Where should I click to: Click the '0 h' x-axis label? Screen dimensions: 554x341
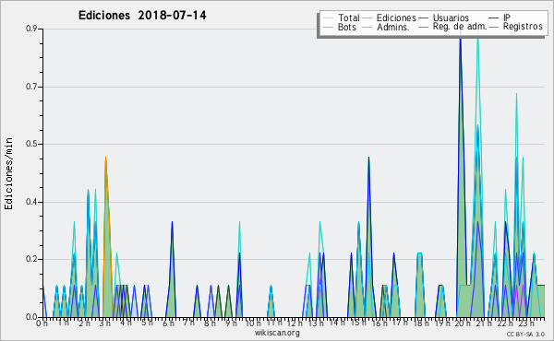pyautogui.click(x=42, y=323)
